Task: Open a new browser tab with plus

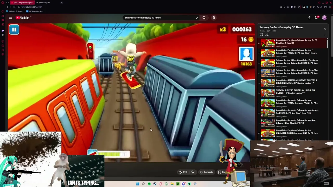Action: tap(62, 3)
